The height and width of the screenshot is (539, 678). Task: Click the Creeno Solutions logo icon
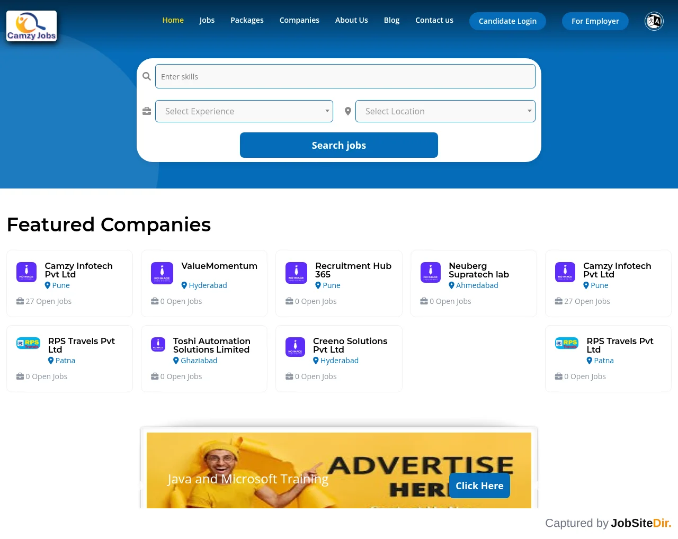click(295, 347)
